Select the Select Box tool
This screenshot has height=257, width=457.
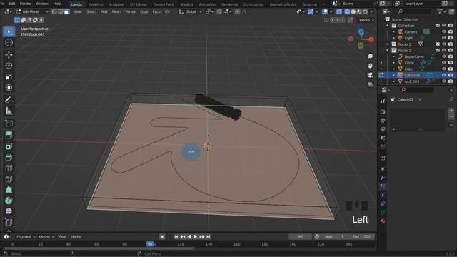[9, 31]
